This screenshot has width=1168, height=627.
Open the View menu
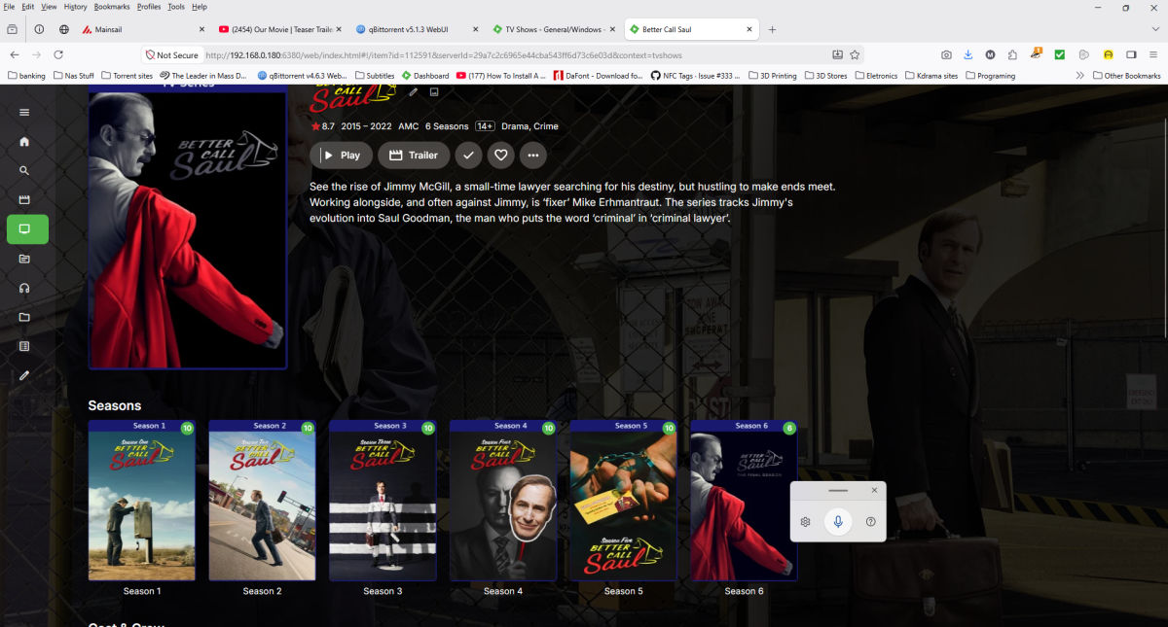click(49, 7)
